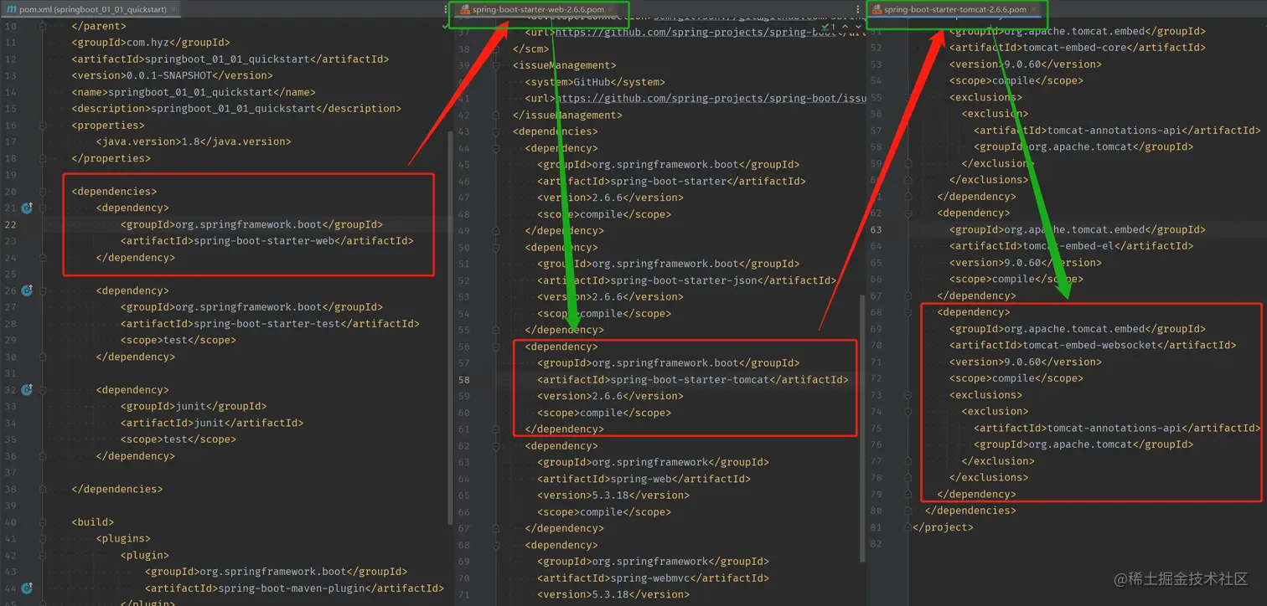Open the spring-boot-starter-web-2.6.6.pom tab

(539, 9)
